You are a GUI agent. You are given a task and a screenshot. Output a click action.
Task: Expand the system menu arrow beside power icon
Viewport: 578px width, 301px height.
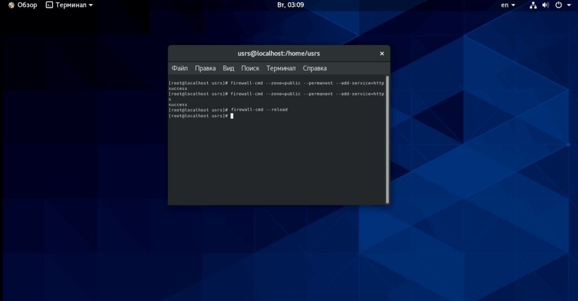pos(569,5)
